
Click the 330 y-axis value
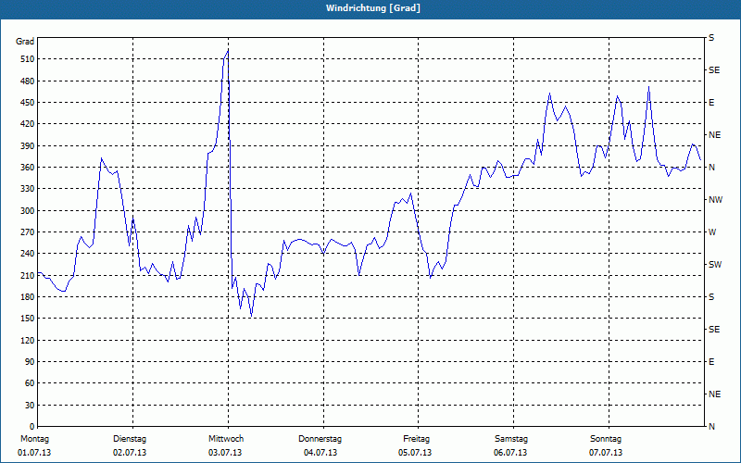click(x=27, y=189)
